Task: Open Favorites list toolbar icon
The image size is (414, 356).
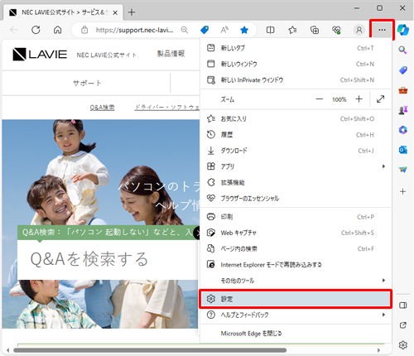Action: (292, 30)
